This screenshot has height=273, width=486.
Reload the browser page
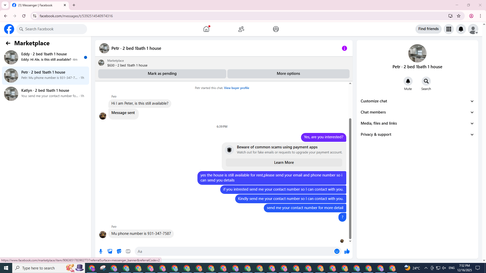click(x=24, y=16)
